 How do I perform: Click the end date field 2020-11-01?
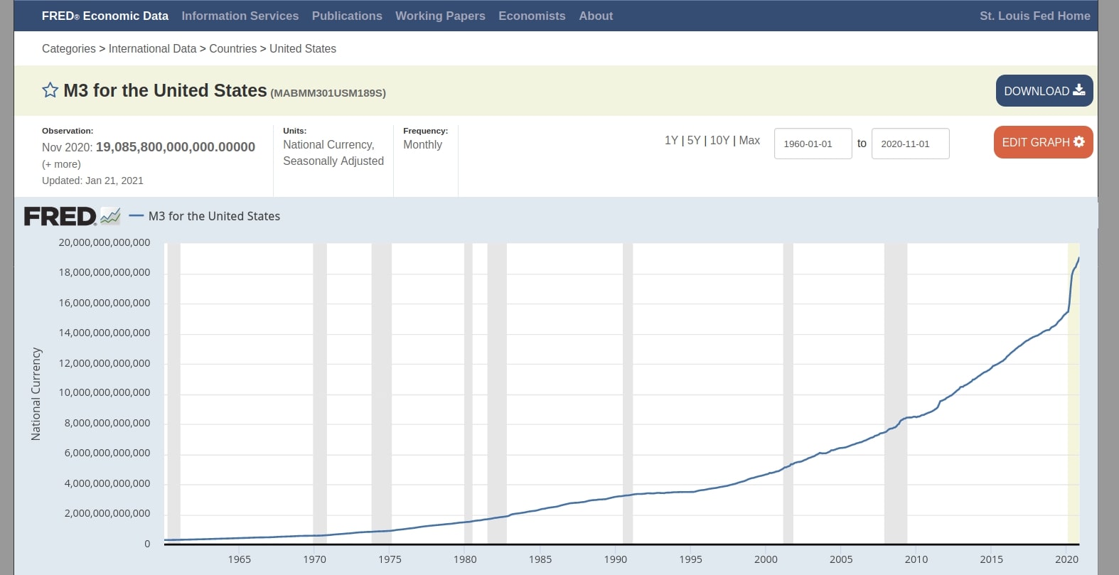click(x=910, y=144)
